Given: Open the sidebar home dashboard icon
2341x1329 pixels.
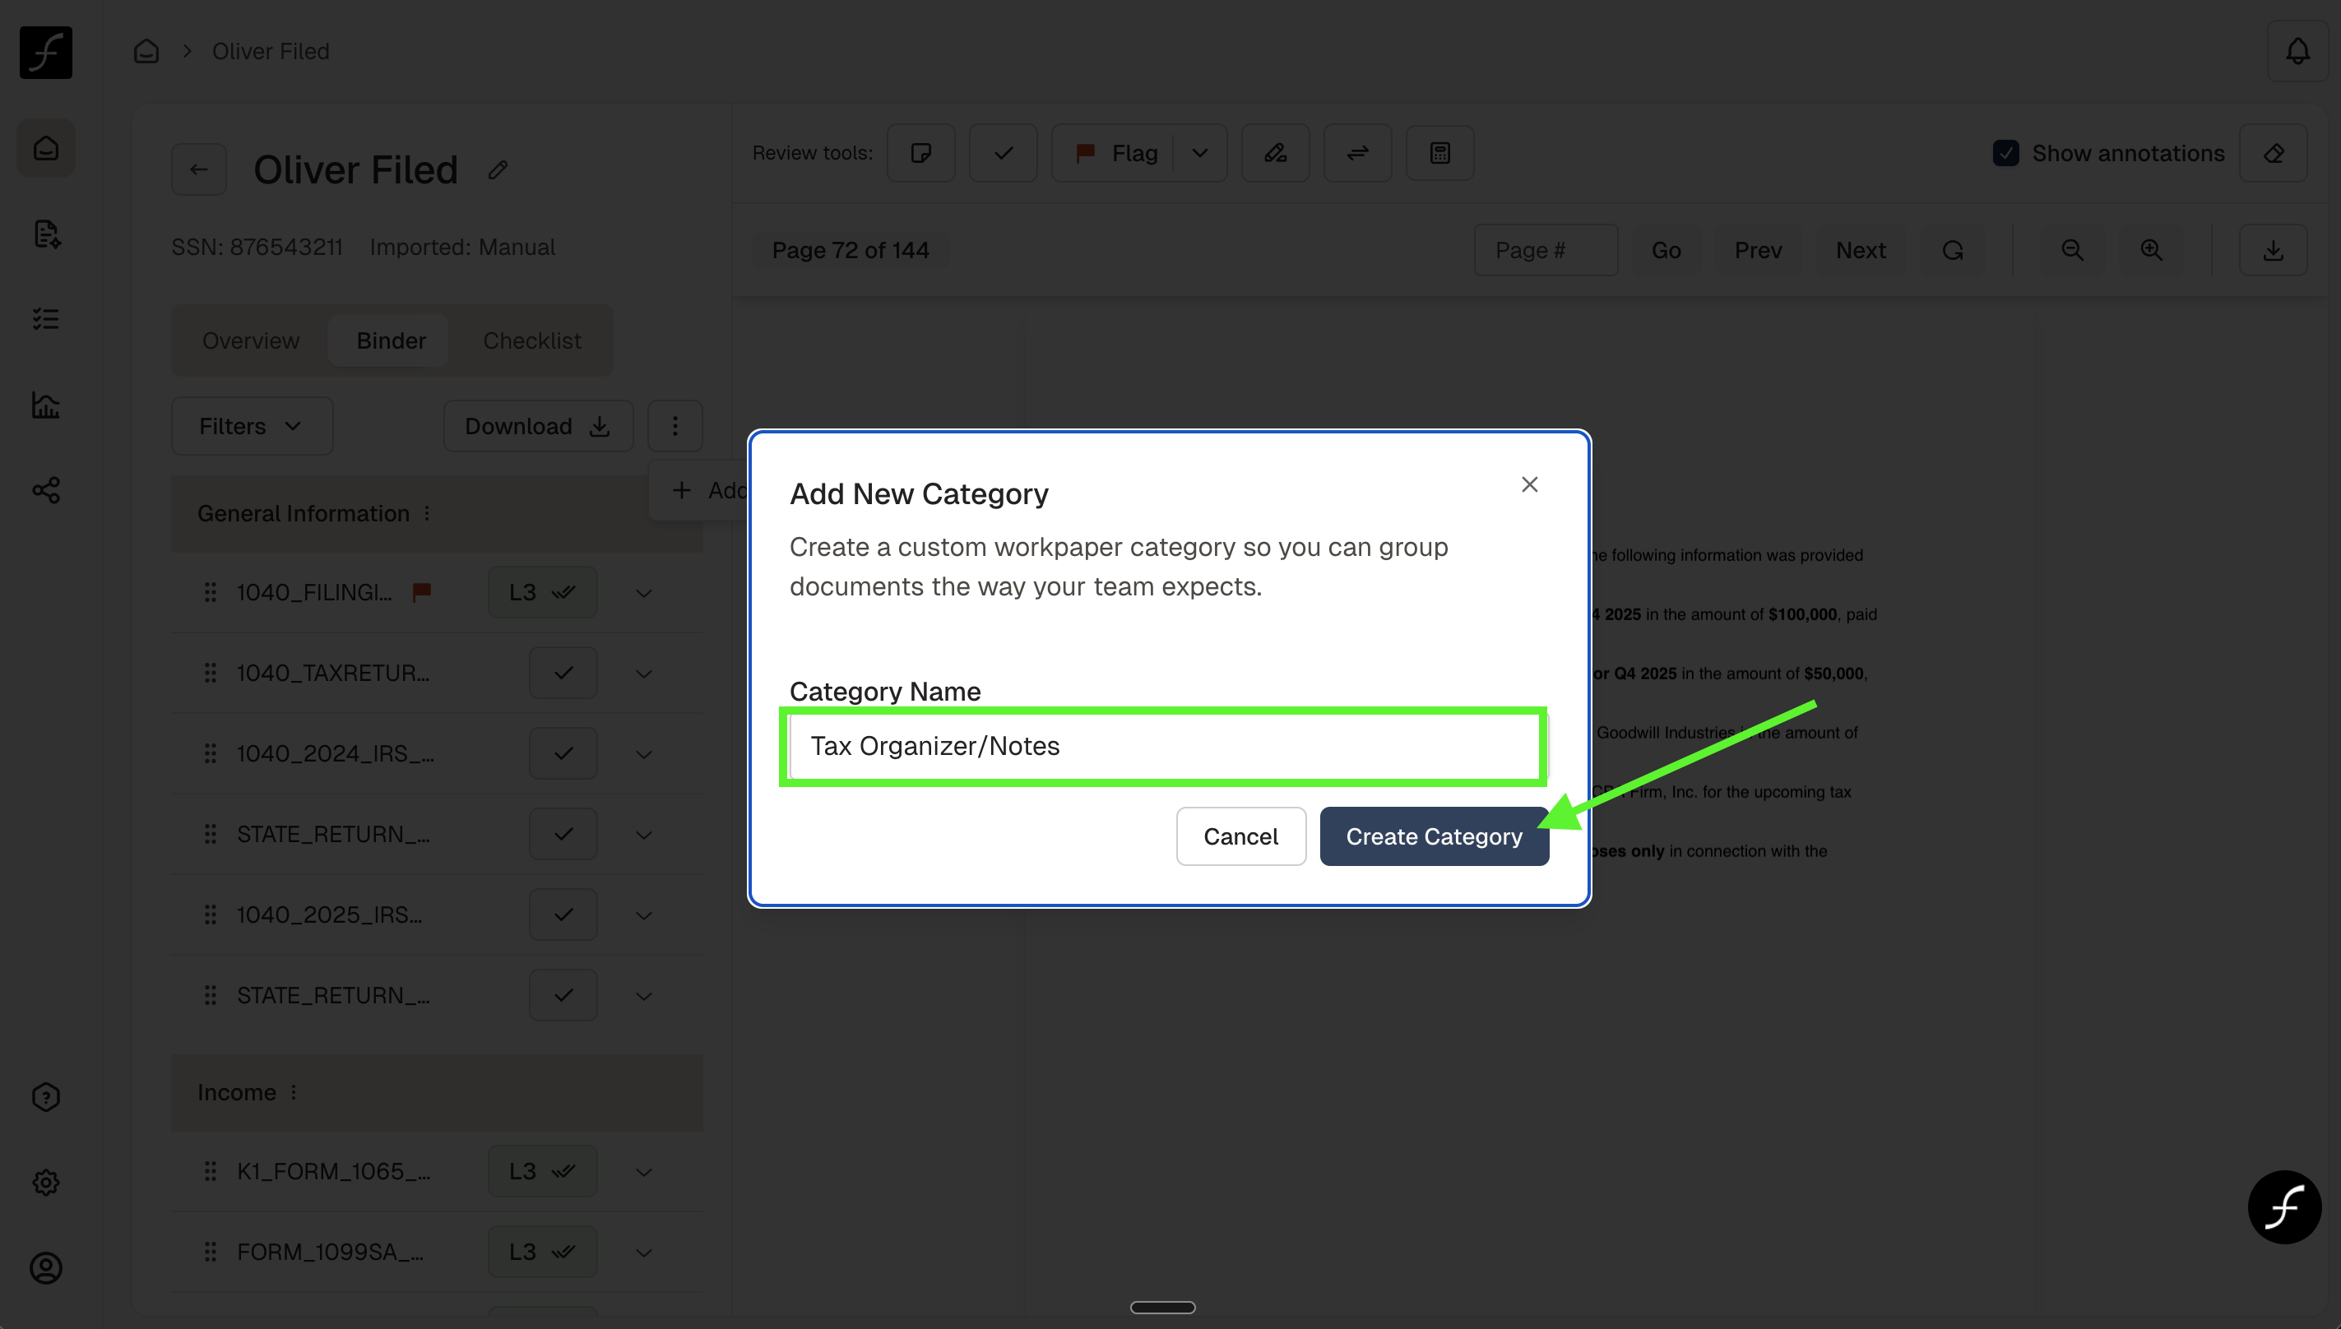Looking at the screenshot, I should [x=45, y=148].
